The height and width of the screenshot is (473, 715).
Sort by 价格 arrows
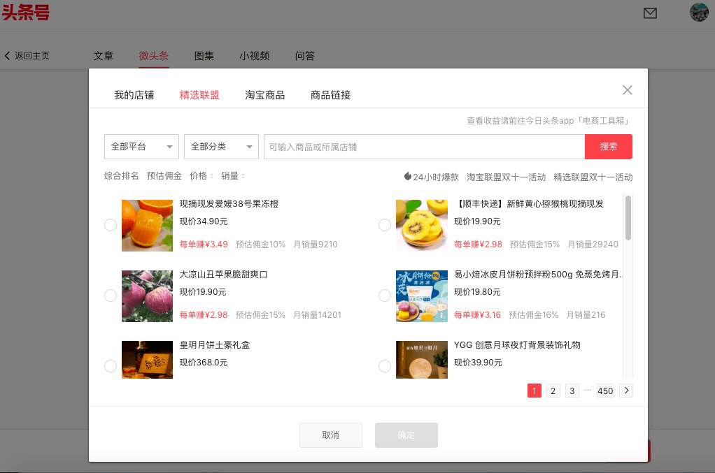pyautogui.click(x=211, y=176)
